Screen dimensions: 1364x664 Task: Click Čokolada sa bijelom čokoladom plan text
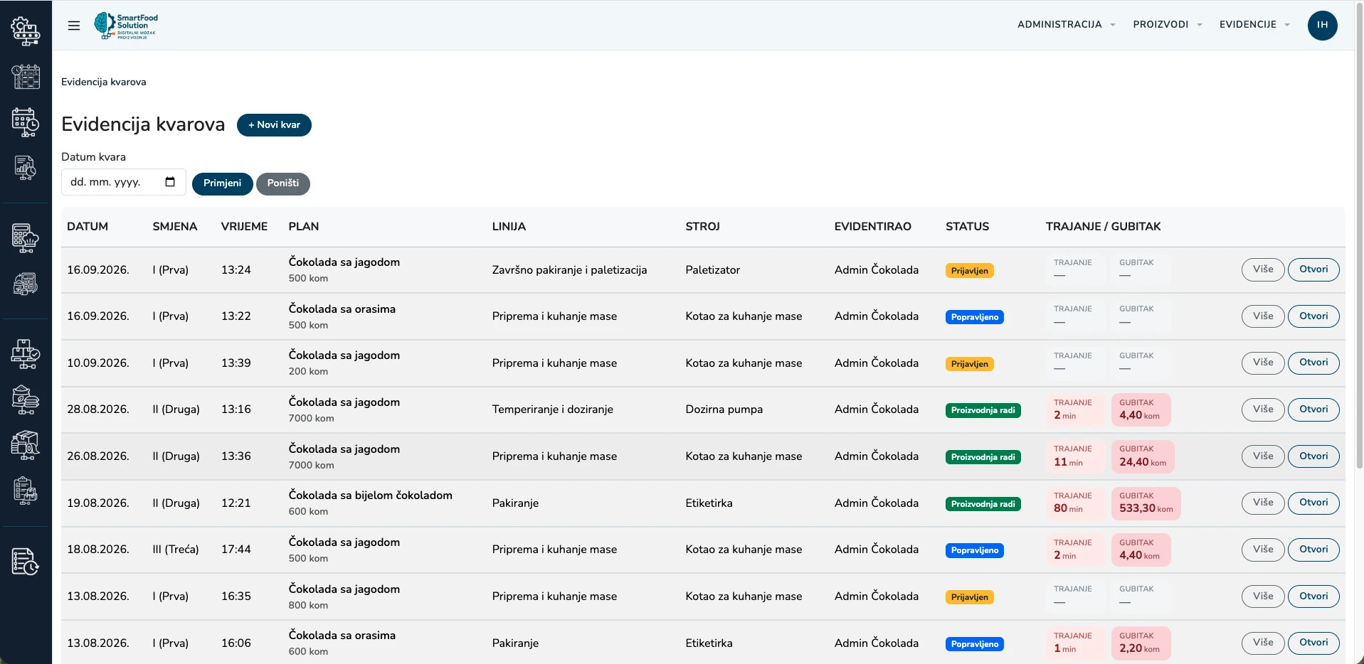[x=370, y=496]
